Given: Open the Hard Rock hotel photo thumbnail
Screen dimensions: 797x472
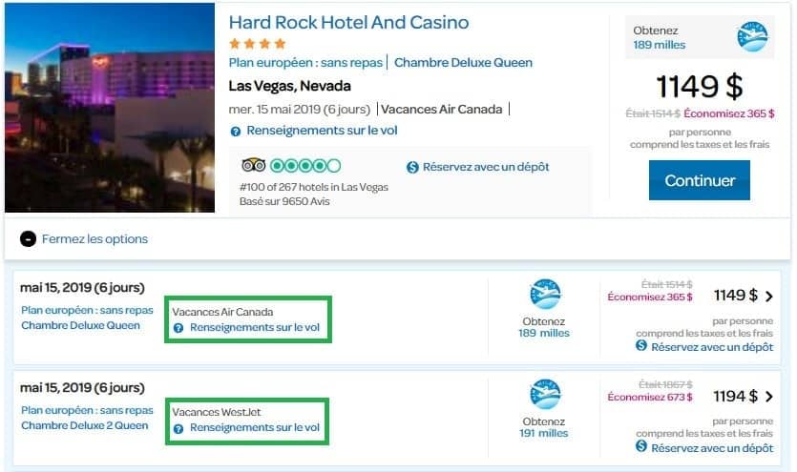Looking at the screenshot, I should pos(110,108).
